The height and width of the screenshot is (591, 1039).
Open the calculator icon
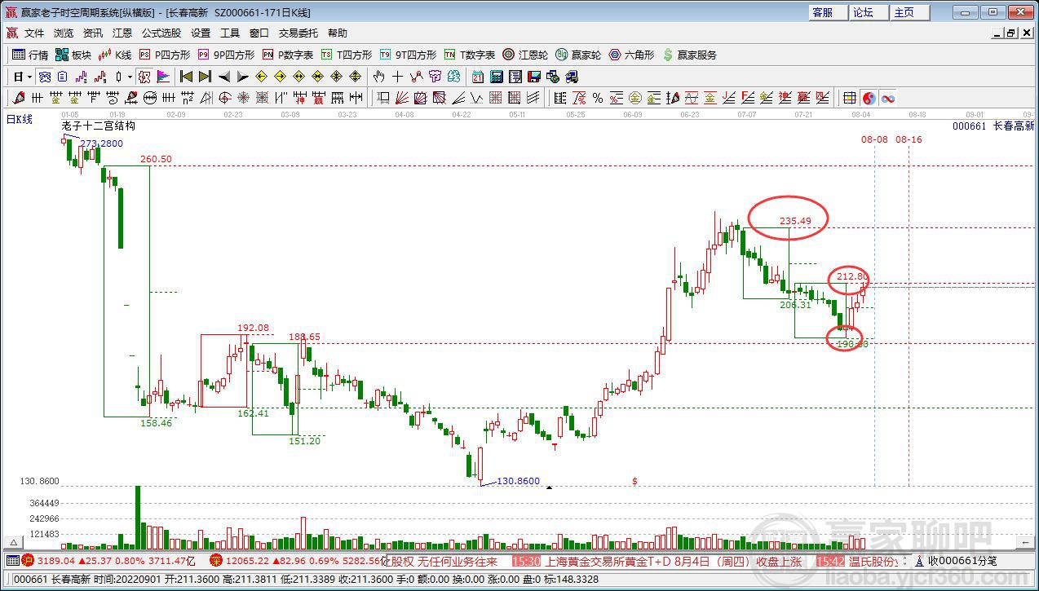click(496, 77)
